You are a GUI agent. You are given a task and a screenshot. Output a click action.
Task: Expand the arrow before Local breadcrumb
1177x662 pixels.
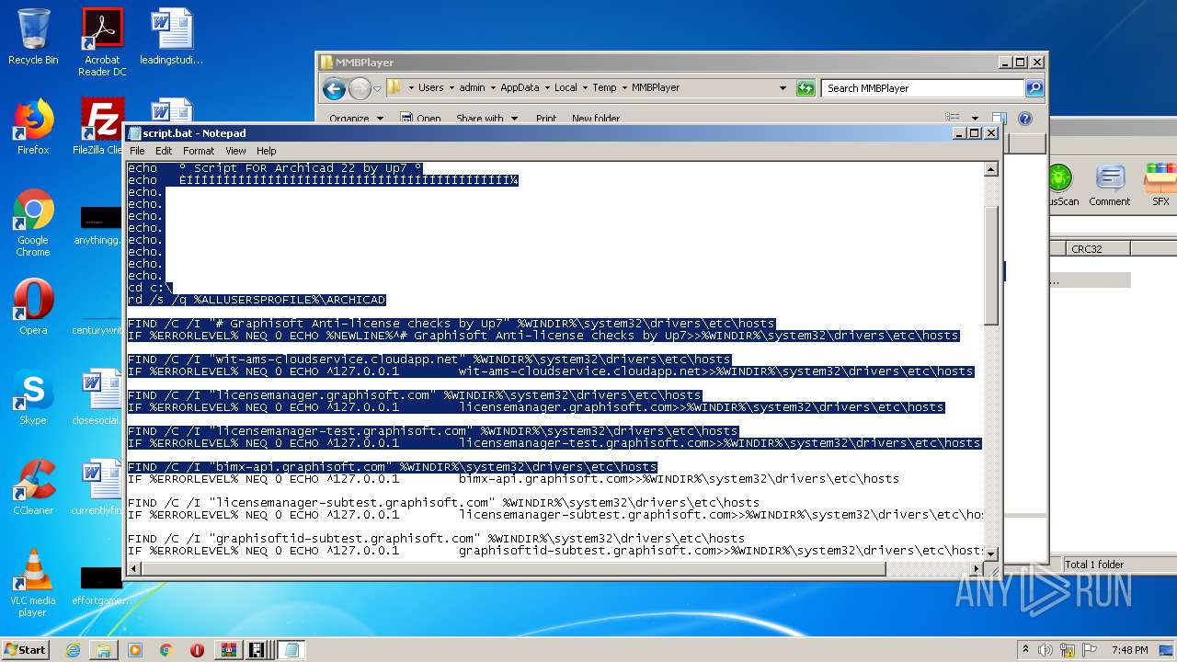[x=547, y=88]
